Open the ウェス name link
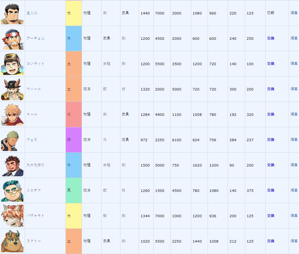Screen dimensions: 299x254 point(32,140)
